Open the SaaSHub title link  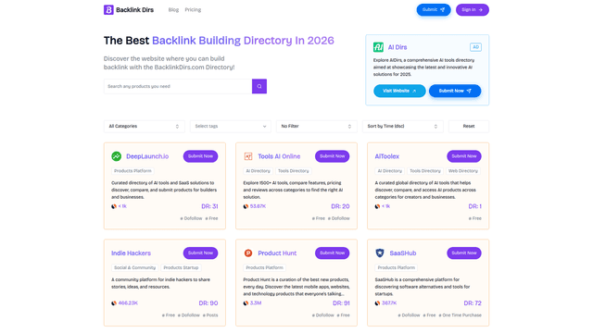pos(403,253)
